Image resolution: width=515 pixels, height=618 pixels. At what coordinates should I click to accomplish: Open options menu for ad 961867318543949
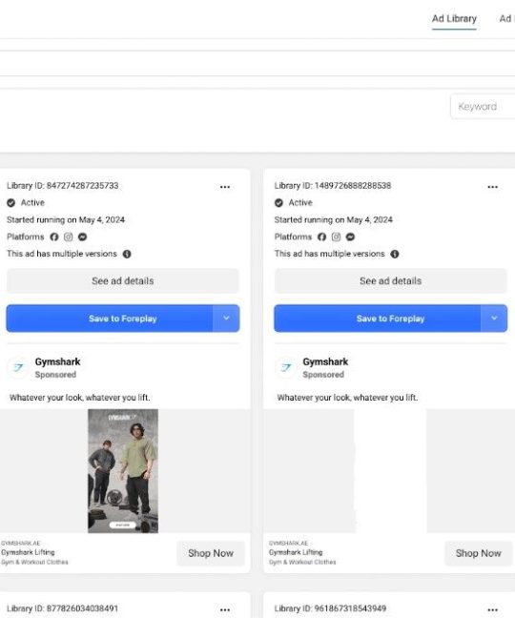pos(492,609)
